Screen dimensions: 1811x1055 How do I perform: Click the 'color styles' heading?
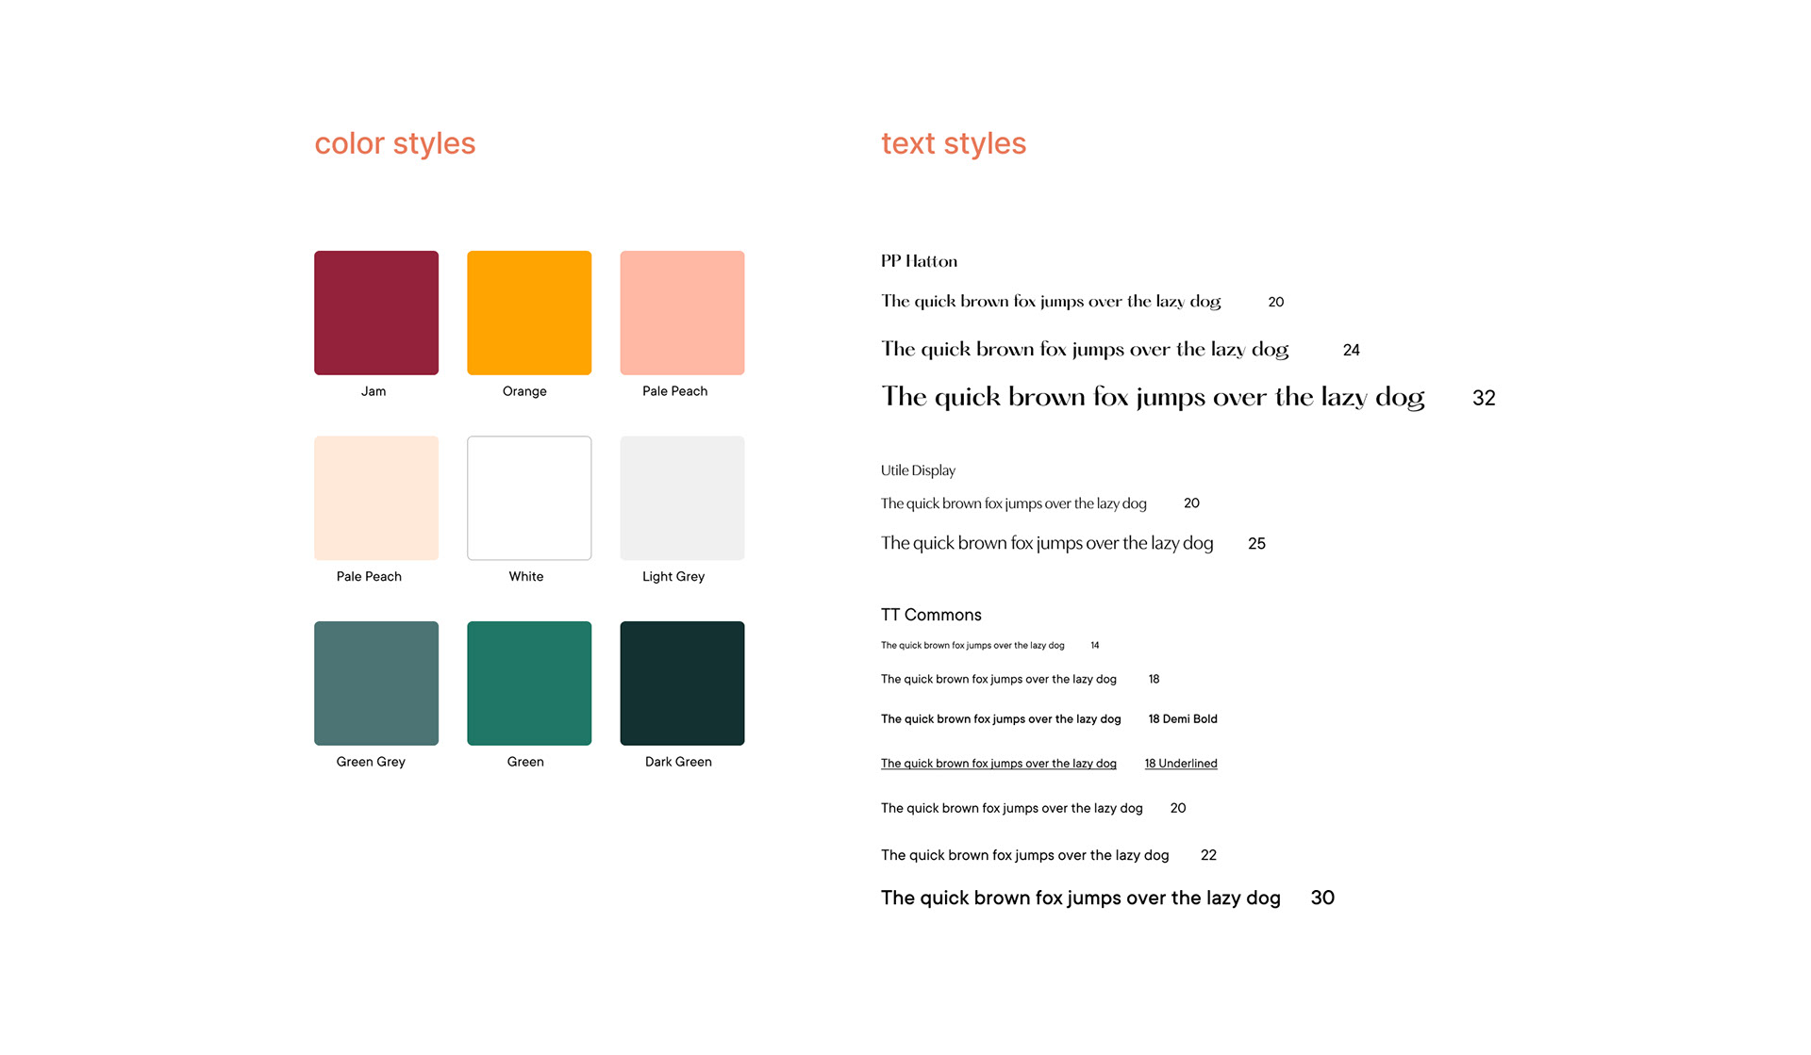(x=395, y=143)
